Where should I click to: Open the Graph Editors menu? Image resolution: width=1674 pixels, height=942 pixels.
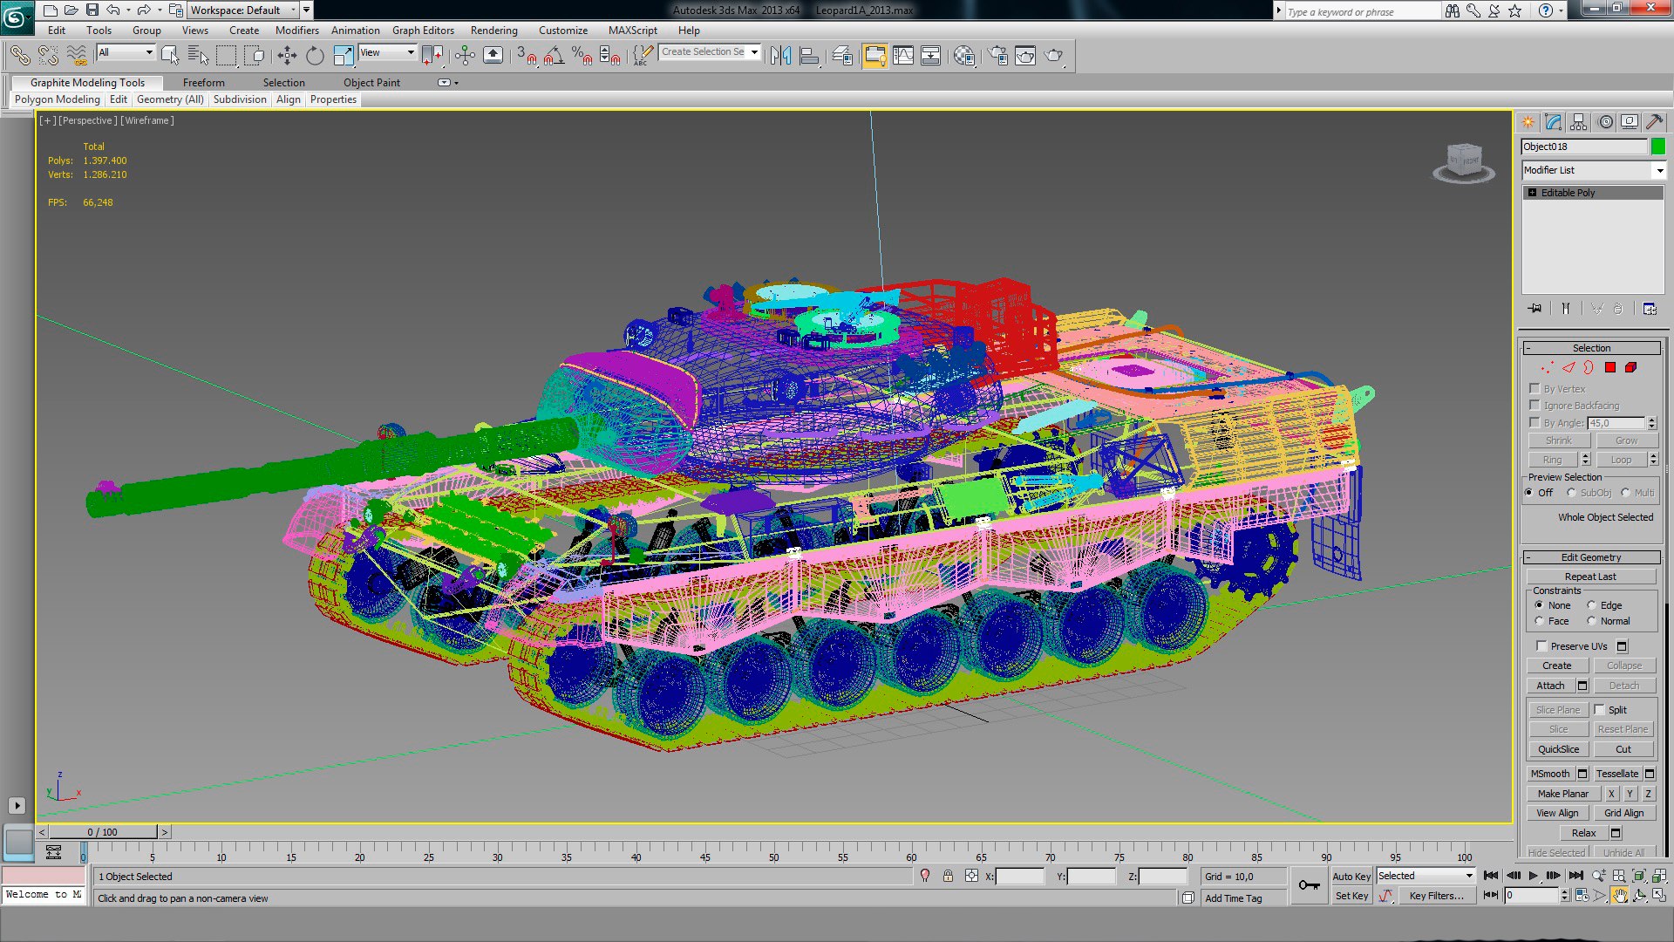pyautogui.click(x=423, y=30)
